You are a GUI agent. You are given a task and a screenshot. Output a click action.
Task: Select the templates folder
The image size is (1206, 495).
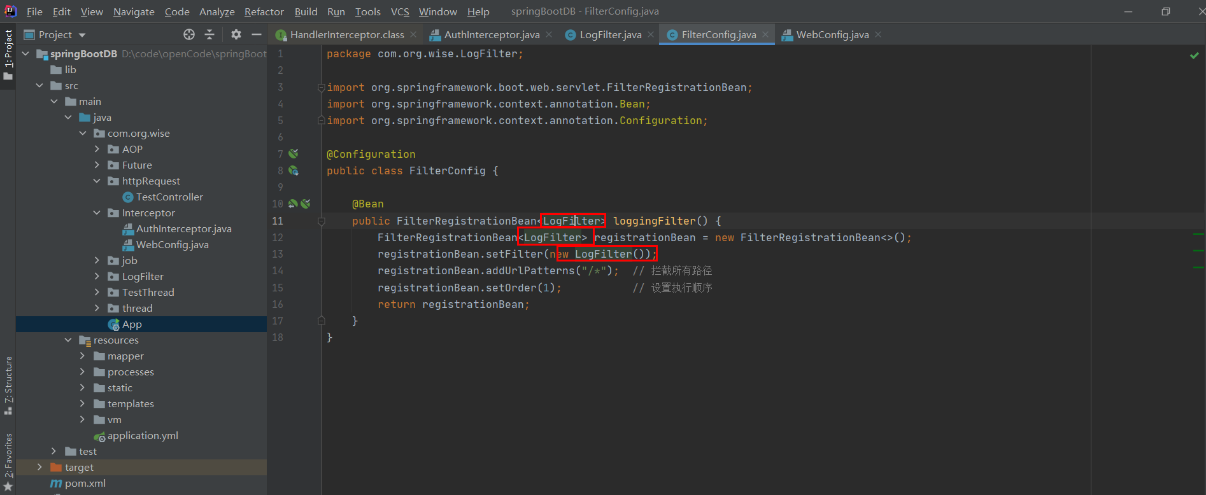[131, 403]
